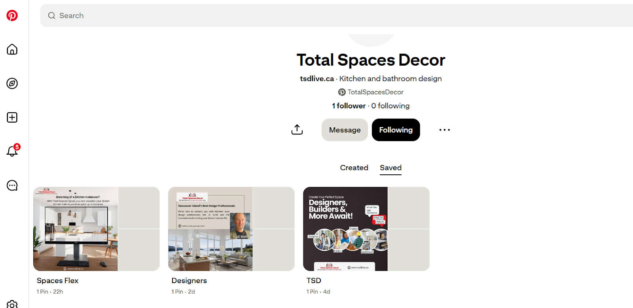Click the Create plus icon in sidebar
Screen dimensions: 633x308
pos(12,117)
